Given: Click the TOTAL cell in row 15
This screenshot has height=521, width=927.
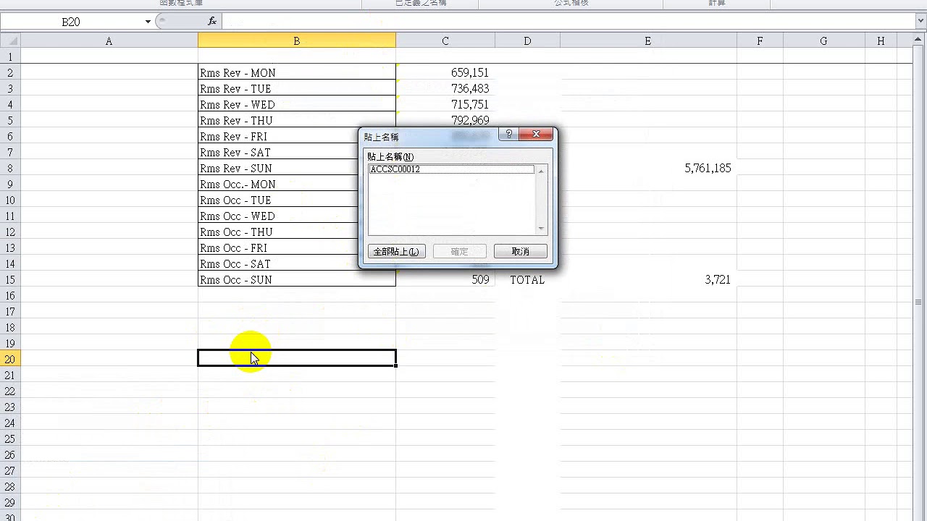Looking at the screenshot, I should (527, 279).
